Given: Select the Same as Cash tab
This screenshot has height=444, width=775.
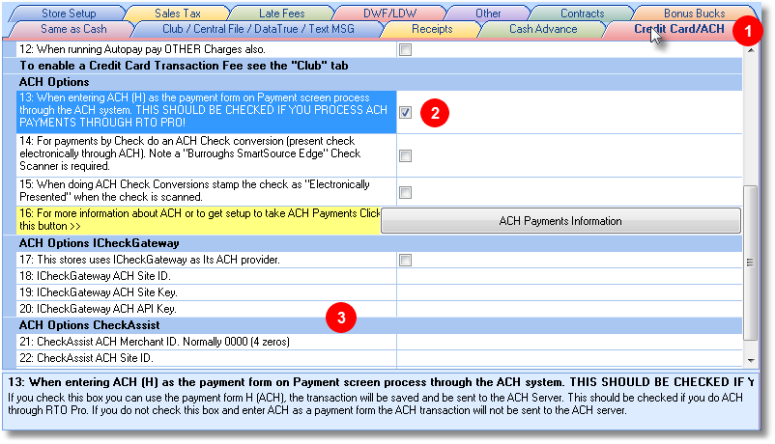Looking at the screenshot, I should 72,29.
